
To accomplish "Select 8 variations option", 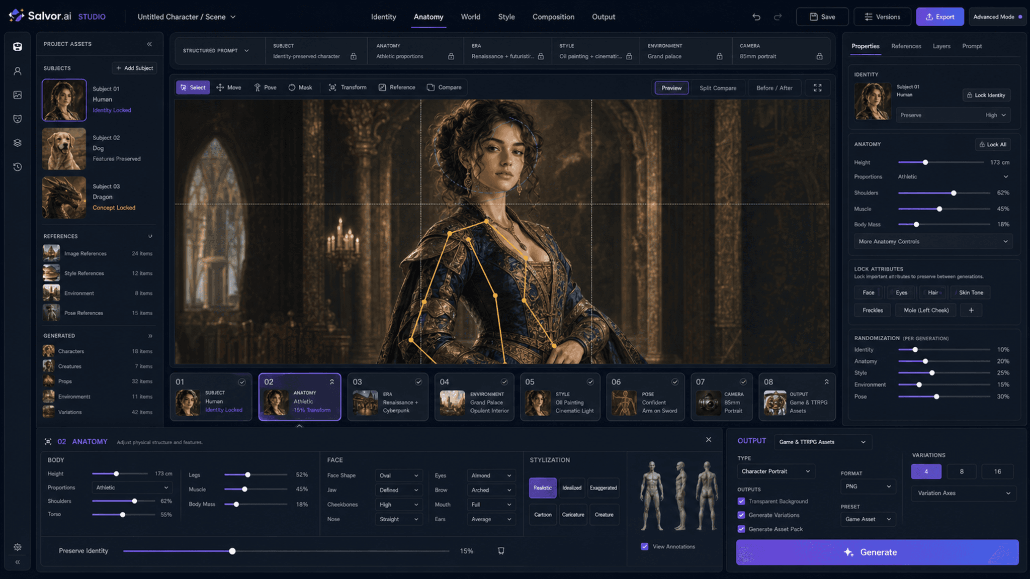I will coord(962,471).
